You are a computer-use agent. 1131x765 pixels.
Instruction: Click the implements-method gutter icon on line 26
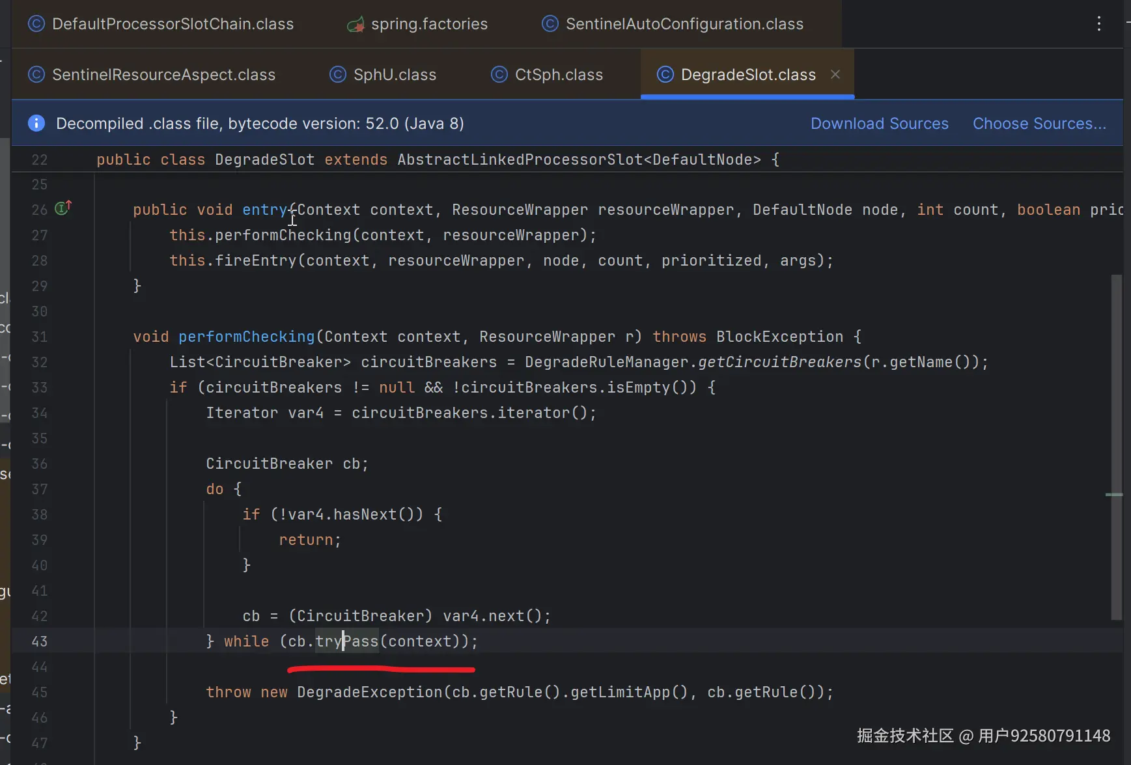pyautogui.click(x=63, y=208)
